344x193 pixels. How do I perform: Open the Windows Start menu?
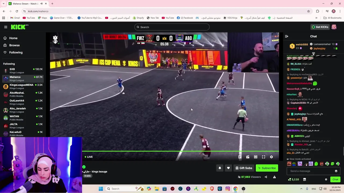point(101,189)
